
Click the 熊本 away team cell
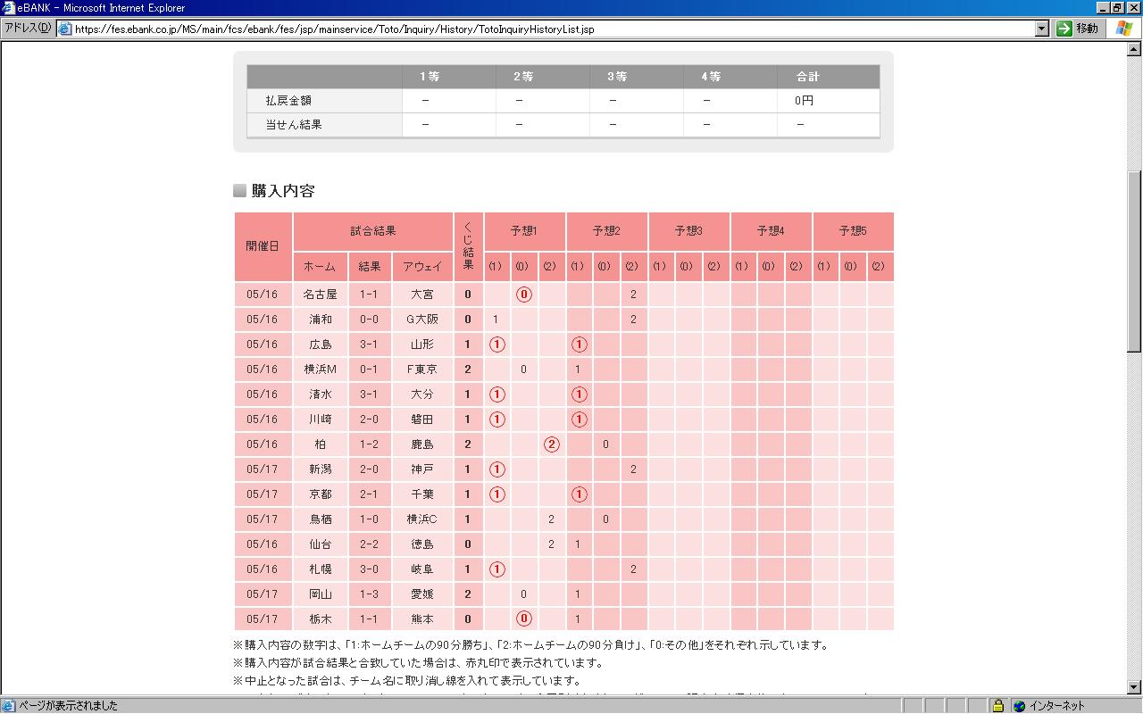click(422, 619)
